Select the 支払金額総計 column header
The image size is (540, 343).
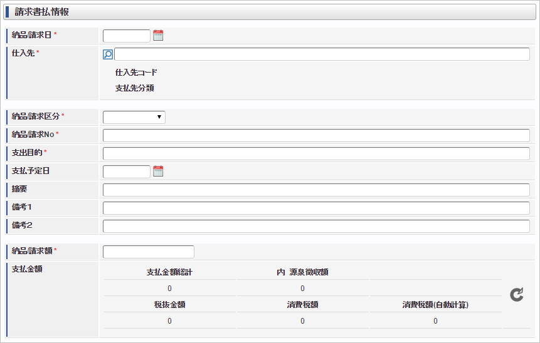click(169, 272)
